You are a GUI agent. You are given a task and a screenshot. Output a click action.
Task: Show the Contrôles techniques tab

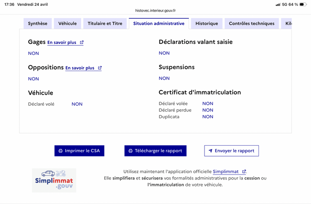(x=252, y=24)
